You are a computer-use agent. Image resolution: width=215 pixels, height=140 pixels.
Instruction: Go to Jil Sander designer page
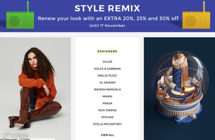[107, 82]
